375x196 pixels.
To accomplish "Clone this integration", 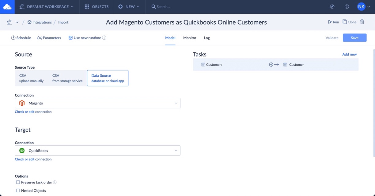I will pyautogui.click(x=350, y=22).
